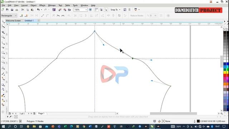229x129 pixels.
Task: Click the vertical scrollbar thumb
Action: (x=221, y=61)
